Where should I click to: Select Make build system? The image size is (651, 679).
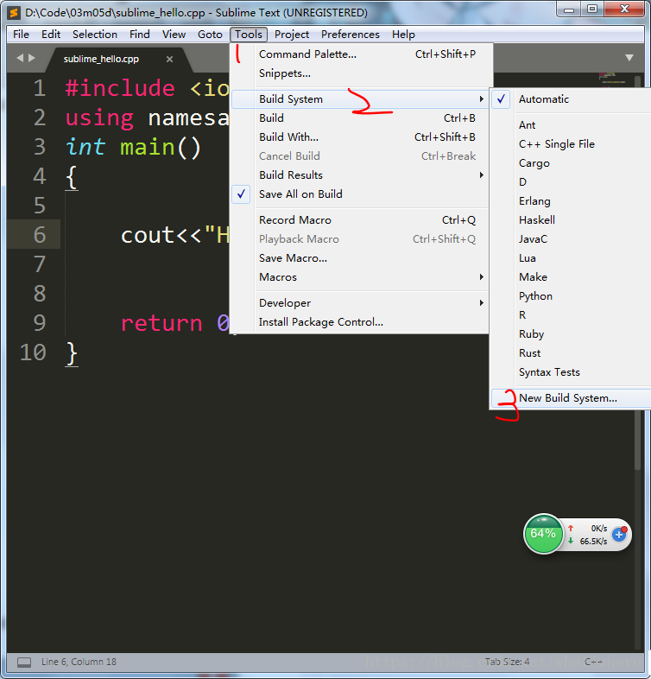pyautogui.click(x=571, y=277)
